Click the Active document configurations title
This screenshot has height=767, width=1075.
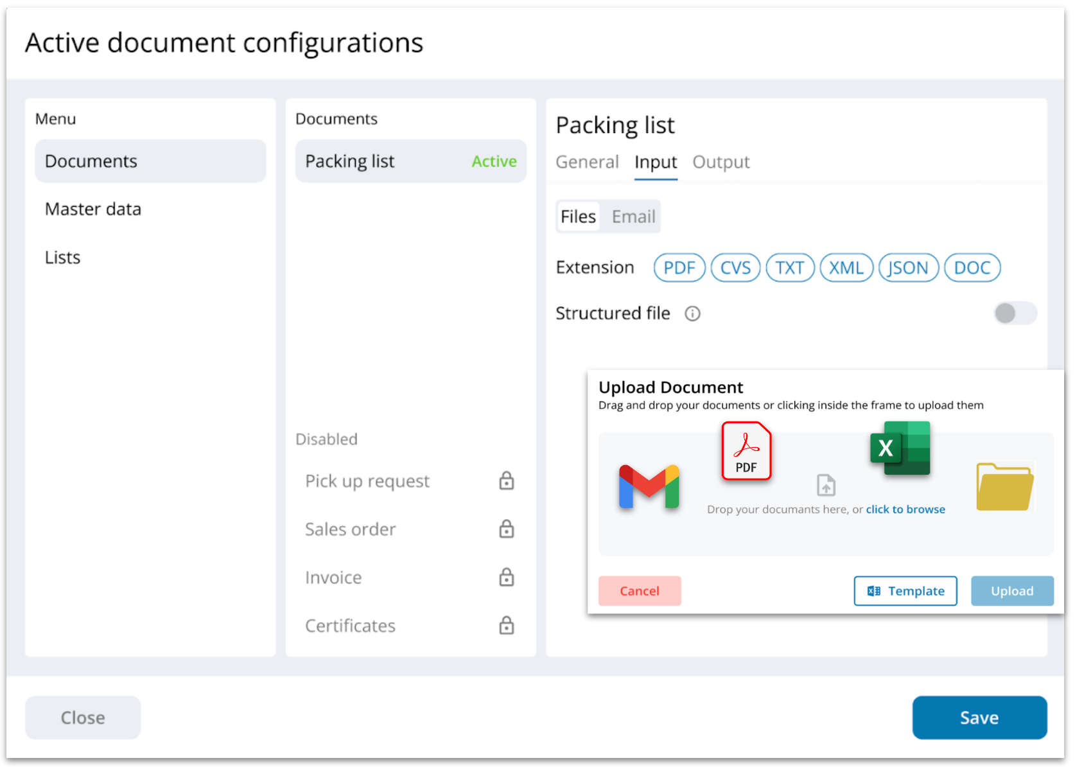pyautogui.click(x=224, y=43)
